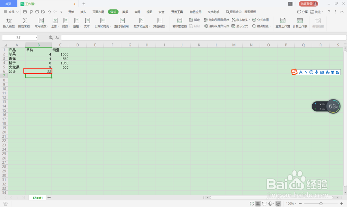347x207 pixels.
Task: Toggle 显示公式 show formulas
Action: point(240,26)
